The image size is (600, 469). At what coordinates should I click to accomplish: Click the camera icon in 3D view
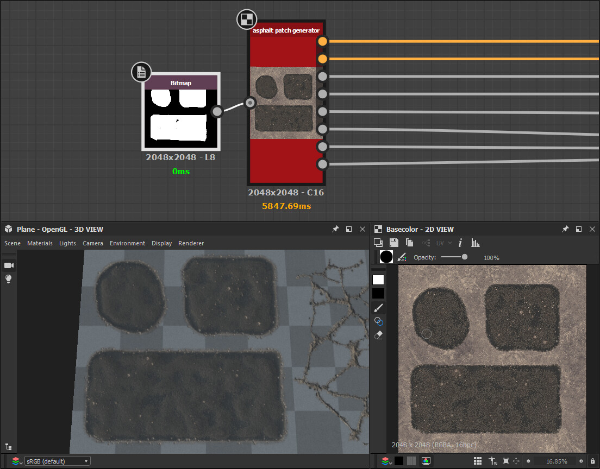point(9,265)
